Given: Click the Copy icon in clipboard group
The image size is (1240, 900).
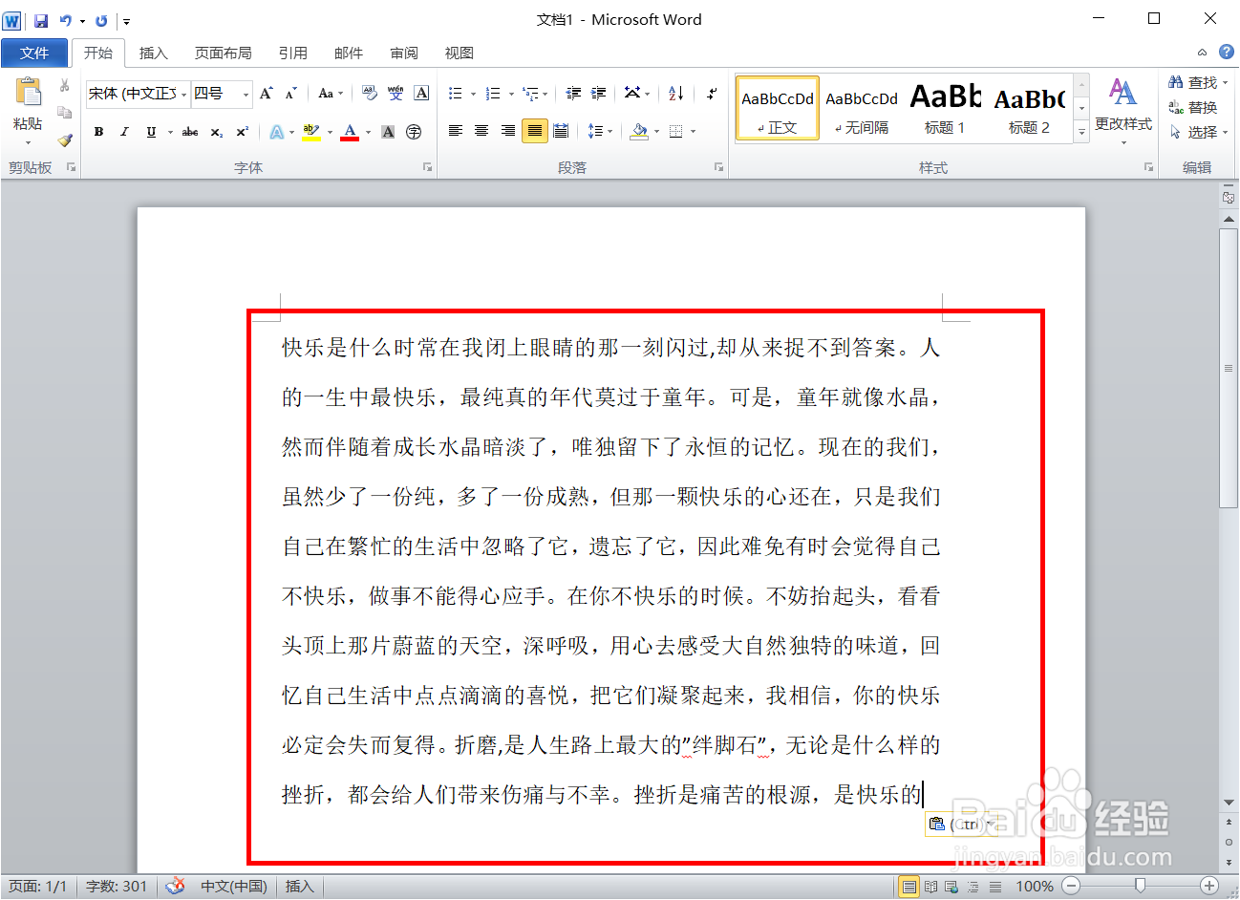Looking at the screenshot, I should pos(65,112).
